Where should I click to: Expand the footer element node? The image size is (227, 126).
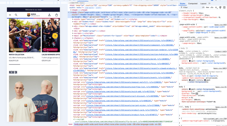pos(73,38)
